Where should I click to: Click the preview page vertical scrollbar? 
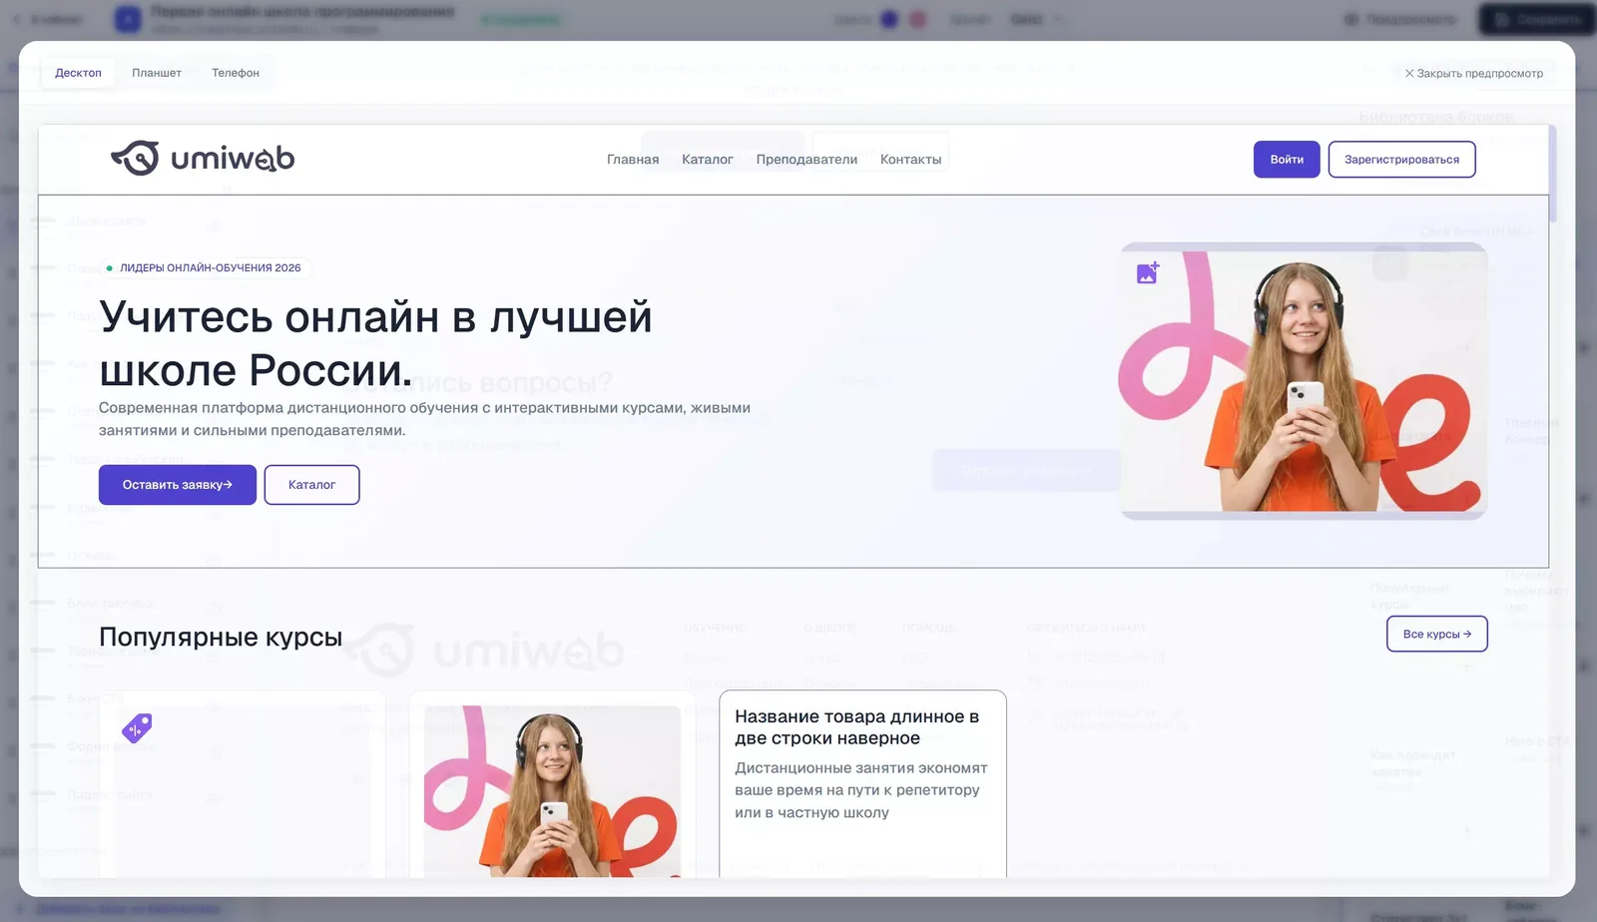(x=1552, y=175)
